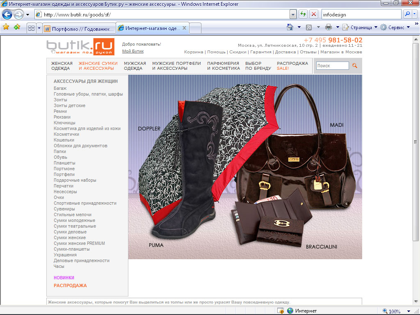The height and width of the screenshot is (315, 420).
Task: Click the butik.ru logo
Action: (x=80, y=47)
